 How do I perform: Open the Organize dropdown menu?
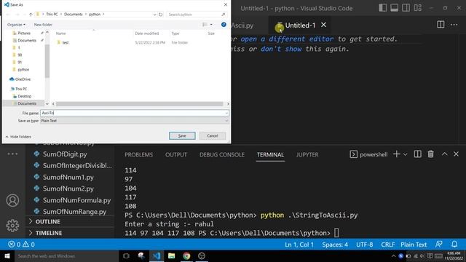pos(16,25)
